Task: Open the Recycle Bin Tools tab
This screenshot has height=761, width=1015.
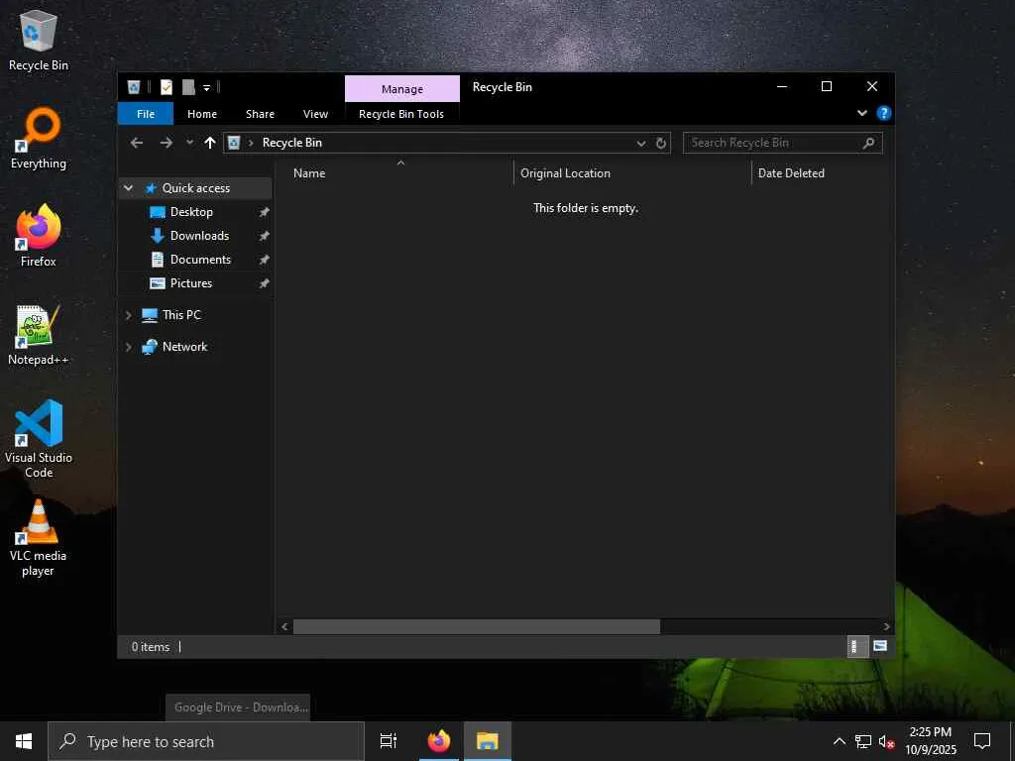Action: [x=401, y=114]
